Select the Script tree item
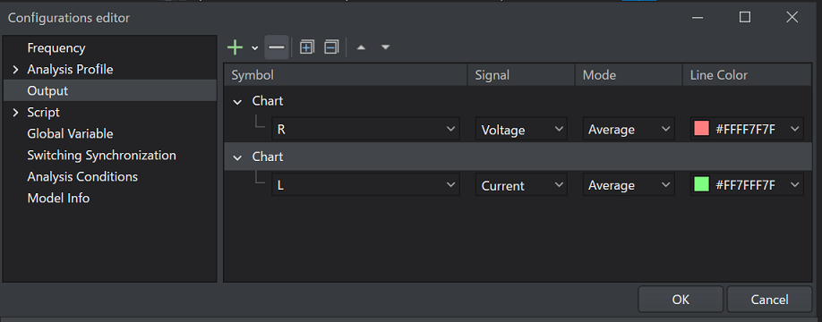Screen dimensions: 822x322 tap(44, 113)
